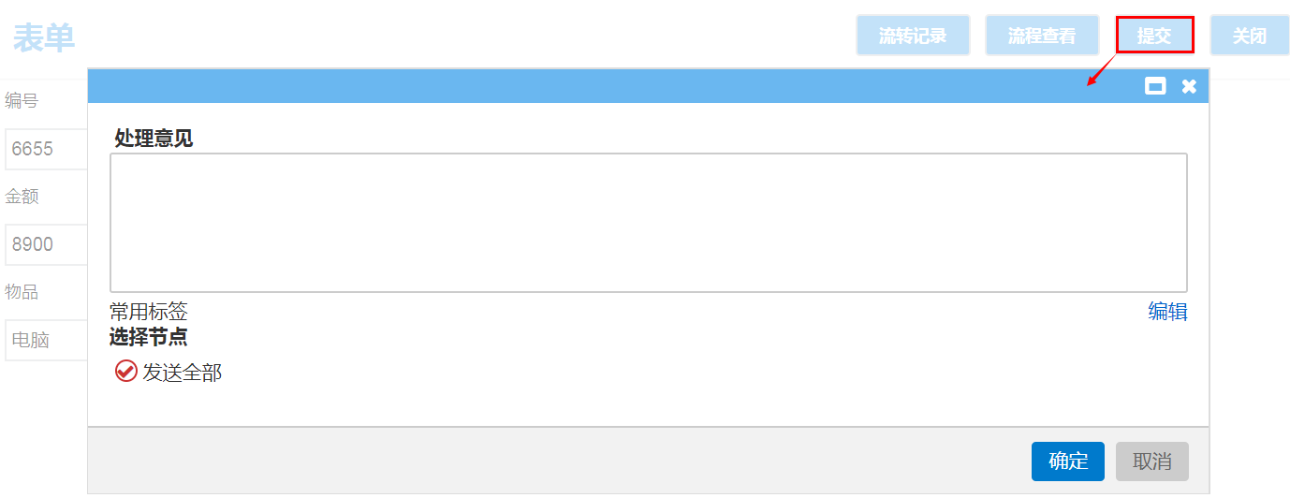Close the dialog with the X icon

(x=1189, y=86)
